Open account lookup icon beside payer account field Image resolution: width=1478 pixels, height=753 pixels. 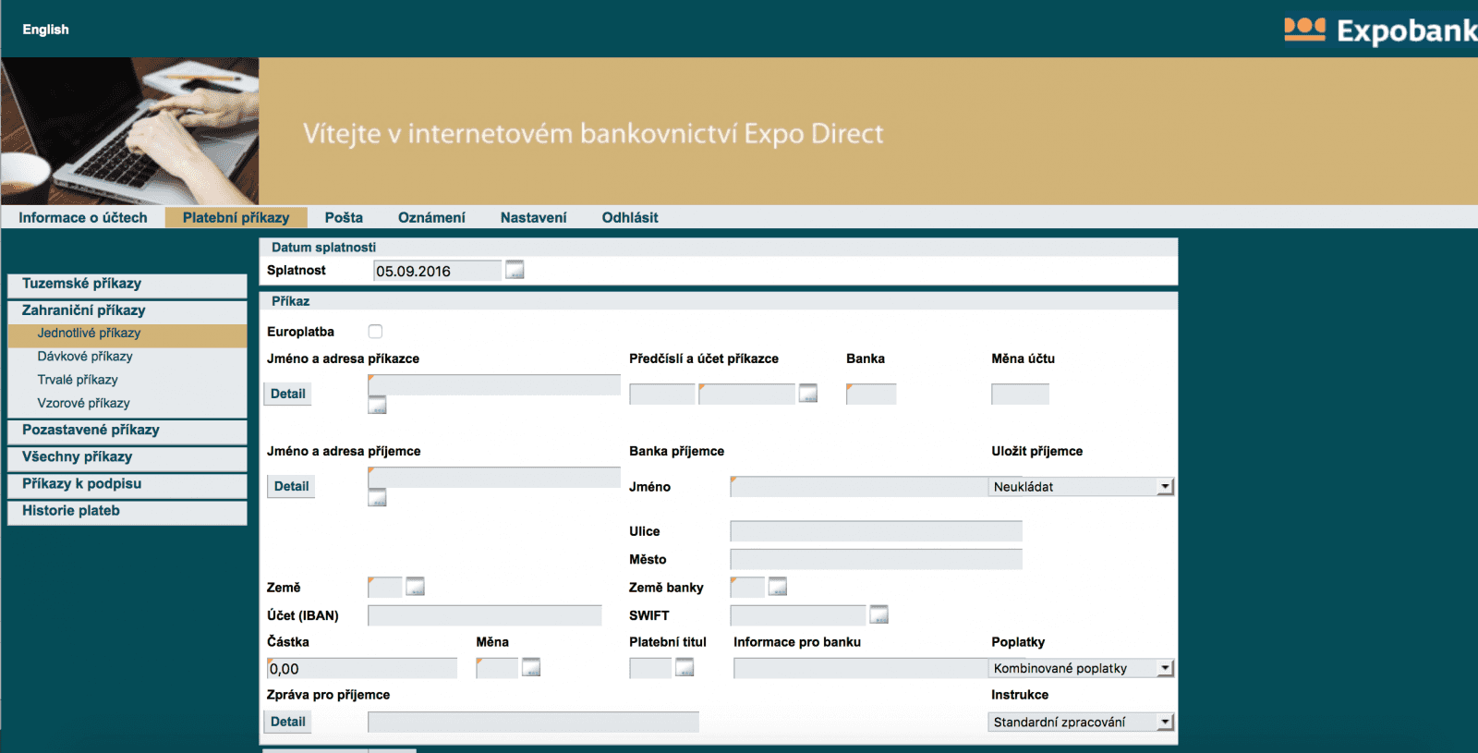tap(808, 394)
